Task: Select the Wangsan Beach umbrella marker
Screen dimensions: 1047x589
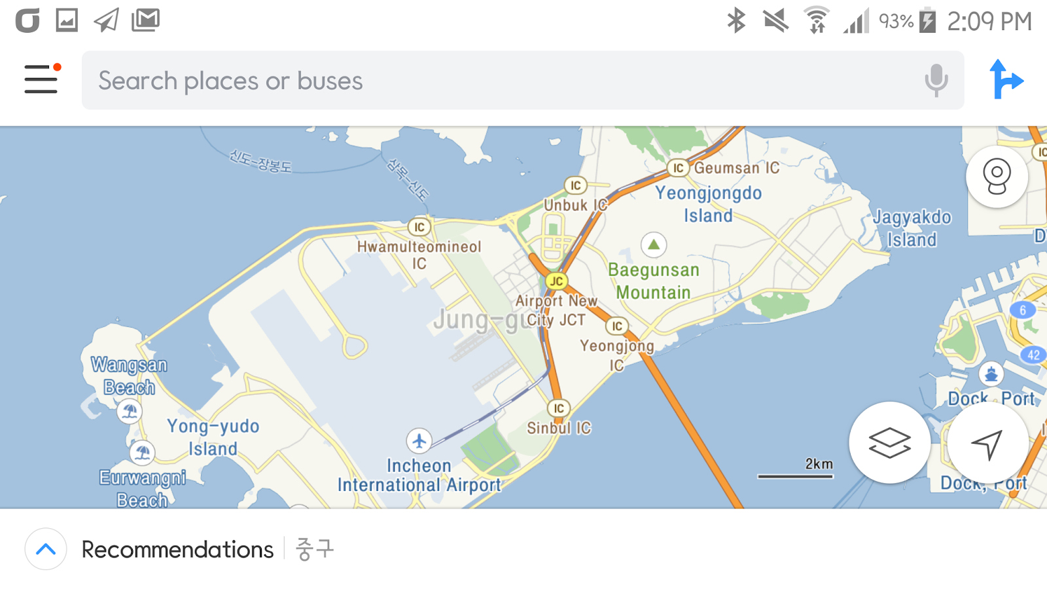Action: tap(131, 412)
